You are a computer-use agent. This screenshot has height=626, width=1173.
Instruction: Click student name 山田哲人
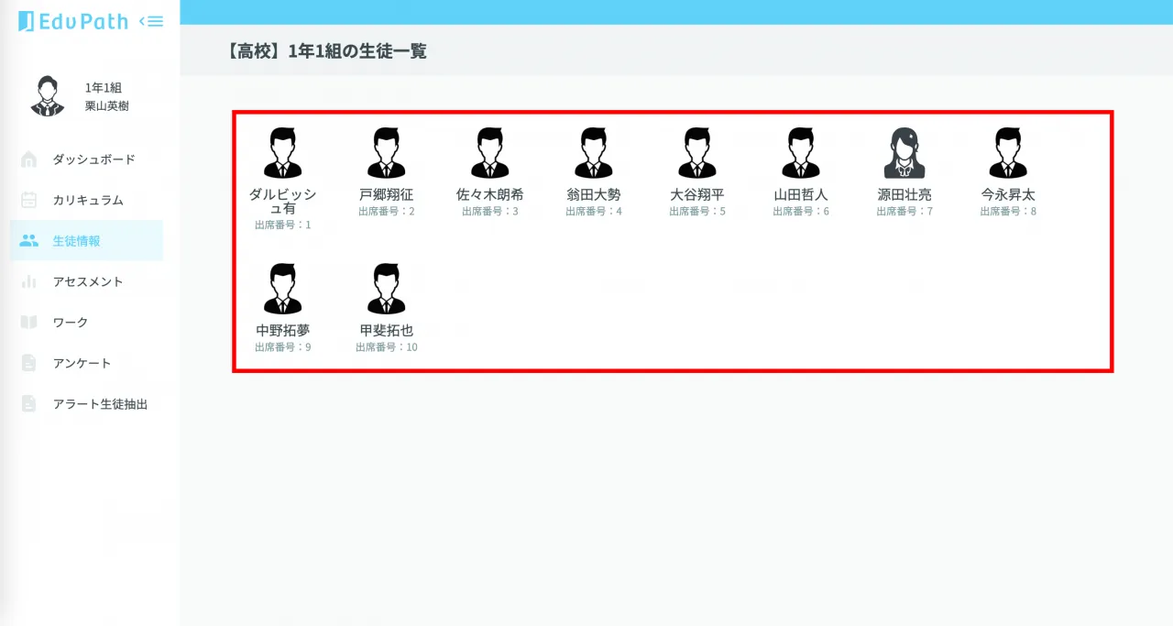point(801,195)
